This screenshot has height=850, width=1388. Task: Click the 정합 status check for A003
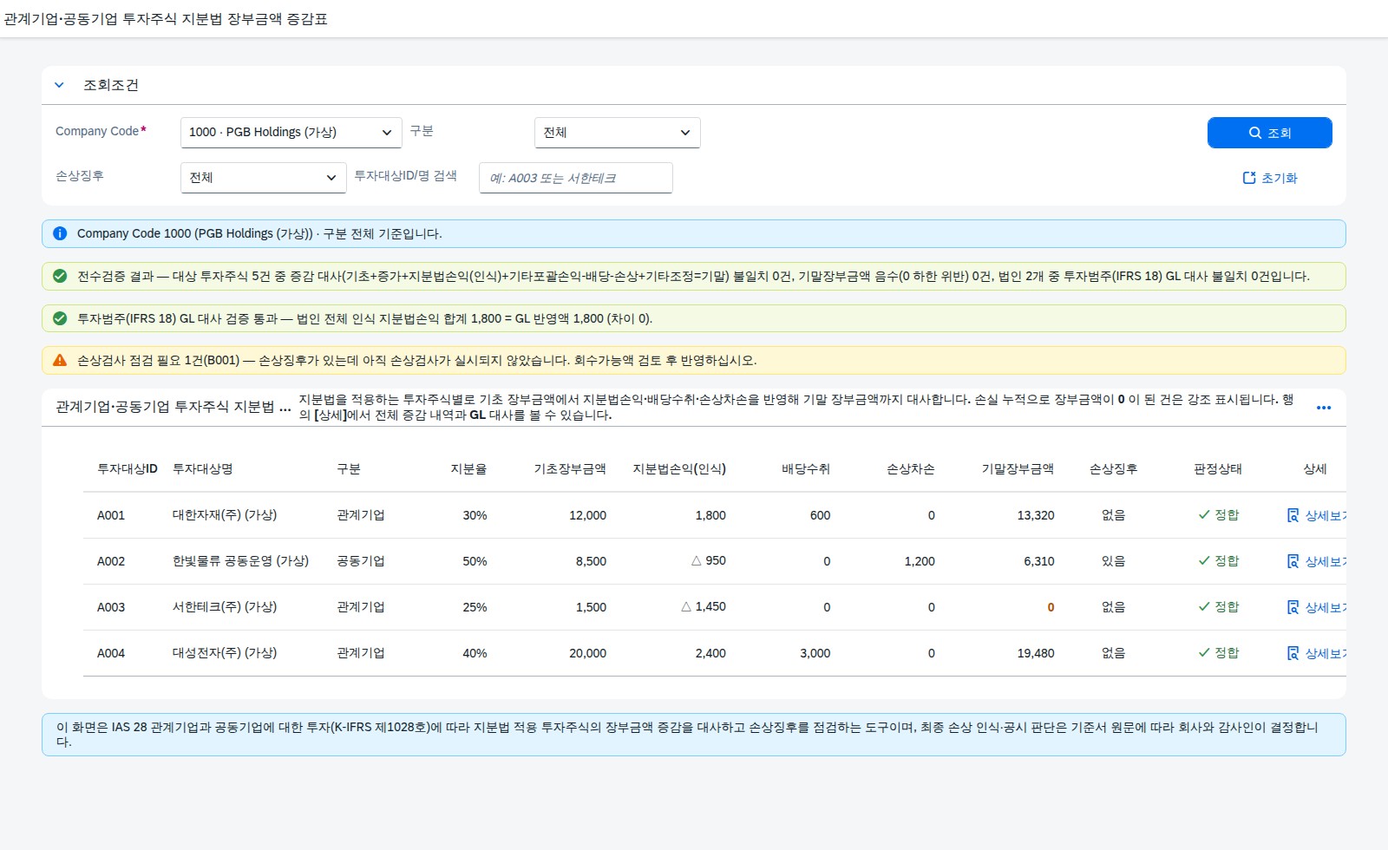[1218, 607]
